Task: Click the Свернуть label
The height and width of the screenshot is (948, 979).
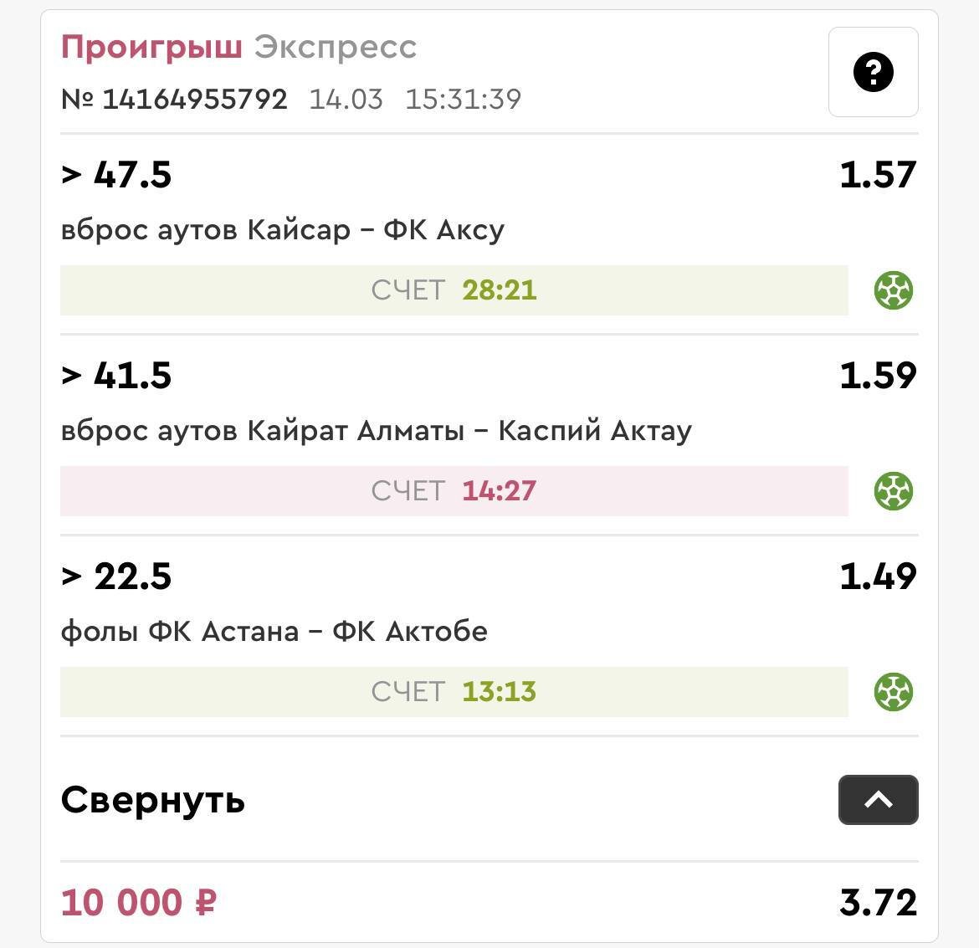Action: (153, 800)
